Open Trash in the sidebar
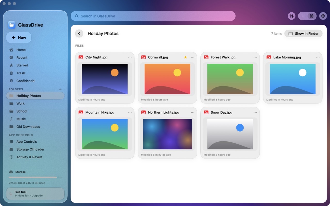This screenshot has height=206, width=330. [x=35, y=73]
